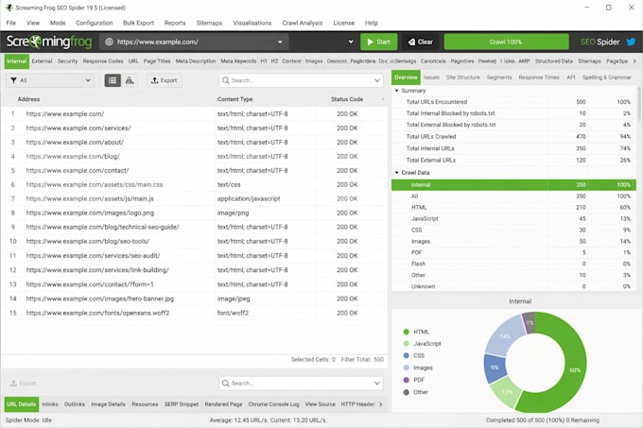
Task: Click the CSS blue legend swatch
Action: 406,355
